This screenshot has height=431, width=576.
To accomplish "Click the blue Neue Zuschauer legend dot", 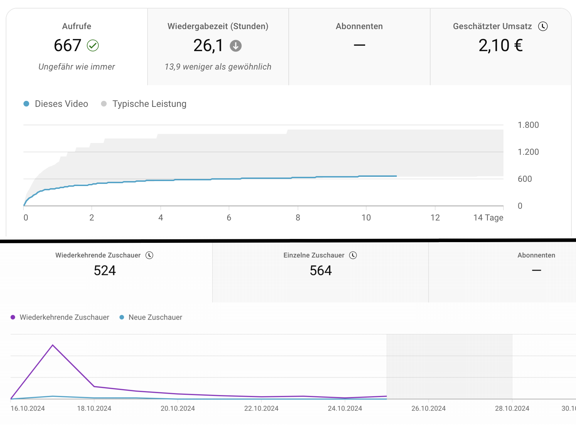I will 122,317.
